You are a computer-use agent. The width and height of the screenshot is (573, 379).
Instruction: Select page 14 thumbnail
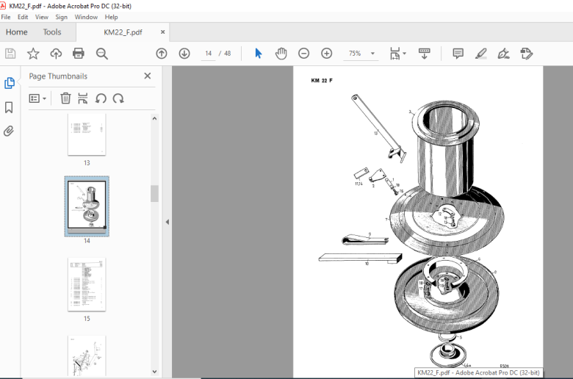[87, 206]
